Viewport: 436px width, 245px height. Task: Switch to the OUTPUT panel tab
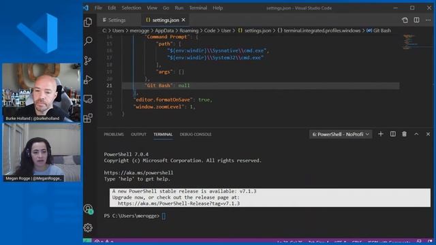(138, 134)
